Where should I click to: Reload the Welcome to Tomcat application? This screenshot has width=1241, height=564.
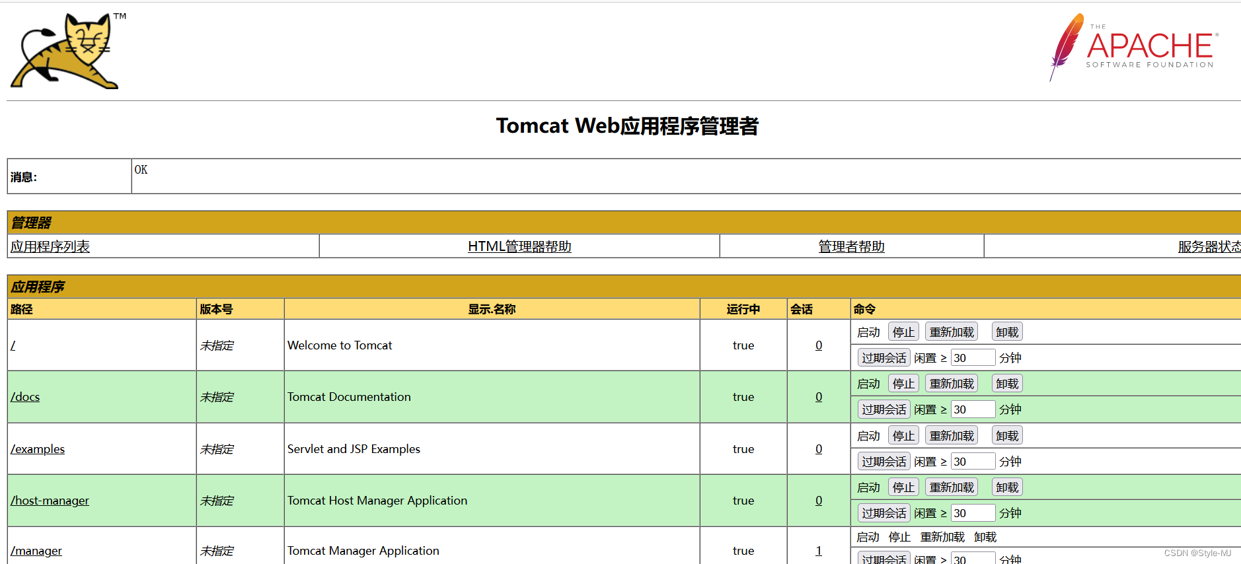(952, 332)
